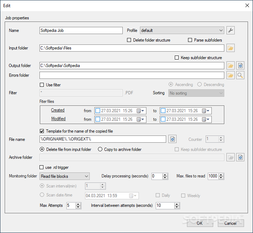Click the Created filter link
253x233 pixels.
point(58,110)
